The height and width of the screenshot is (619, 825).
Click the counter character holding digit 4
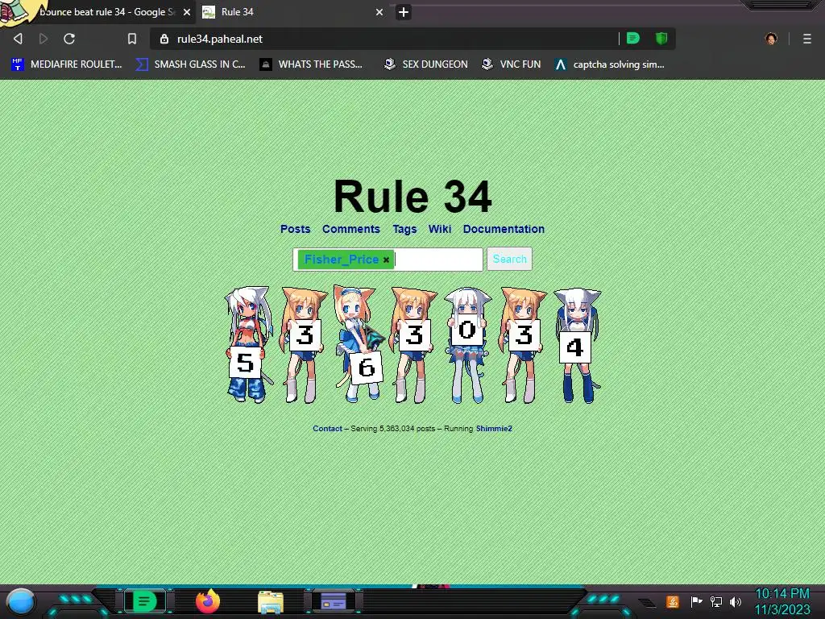577,345
